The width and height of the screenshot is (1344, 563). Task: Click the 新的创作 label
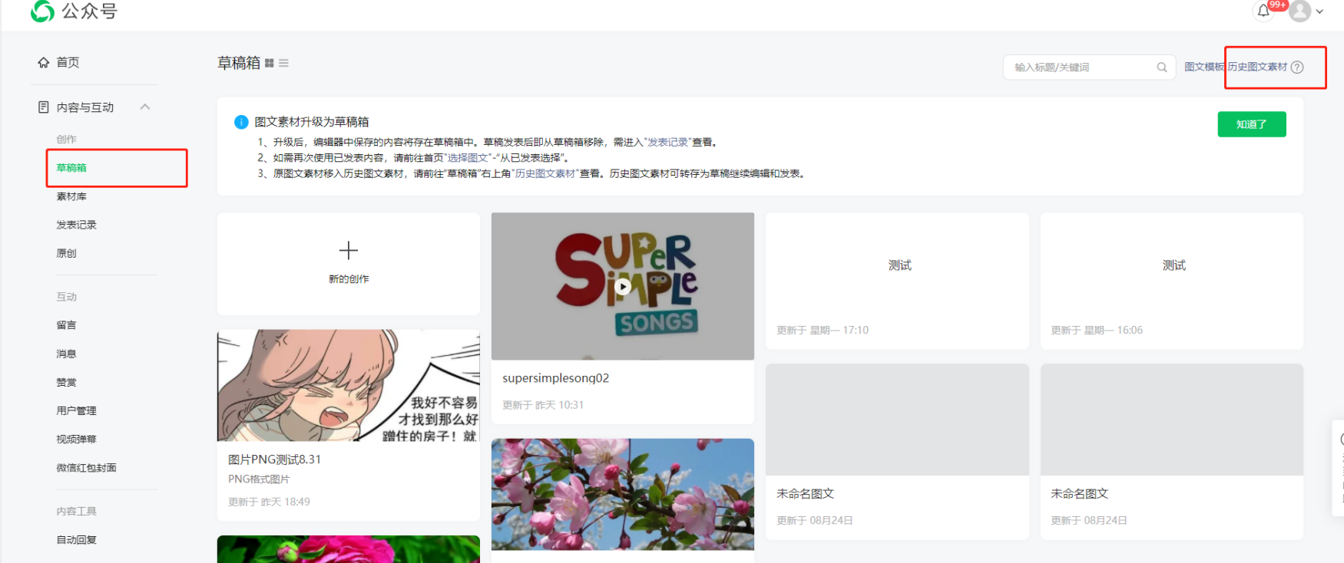coord(349,279)
